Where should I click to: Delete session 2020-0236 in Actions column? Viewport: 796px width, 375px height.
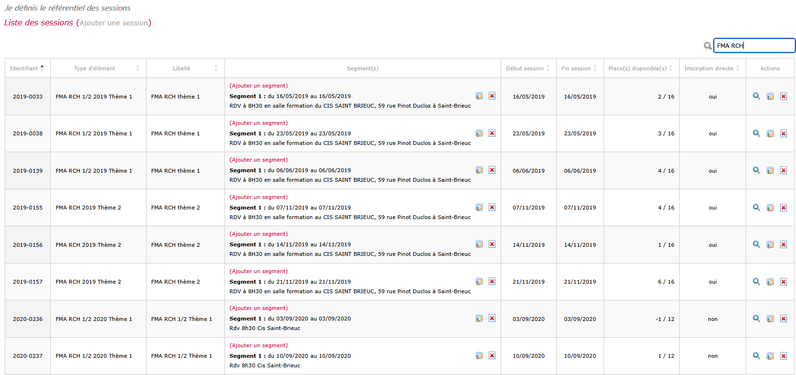(784, 319)
